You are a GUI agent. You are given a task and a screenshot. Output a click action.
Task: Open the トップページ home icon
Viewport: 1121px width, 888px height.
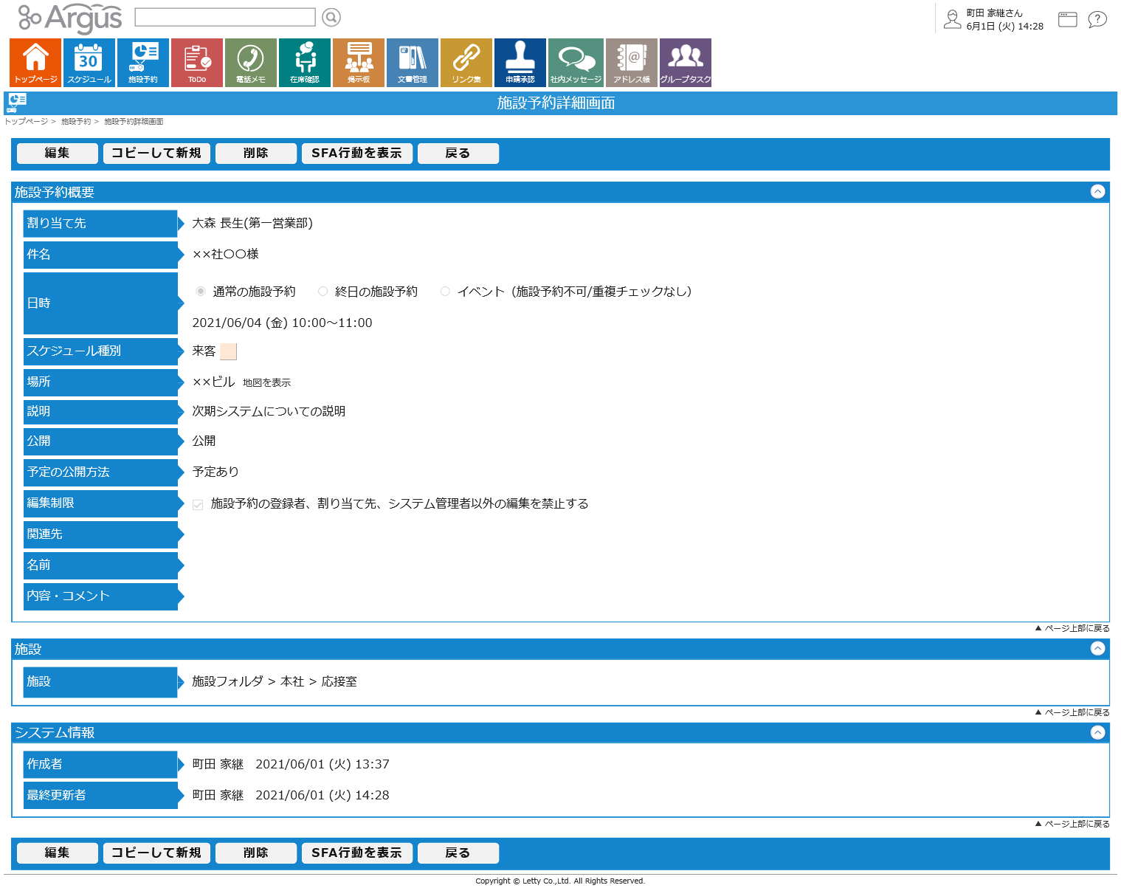click(35, 63)
